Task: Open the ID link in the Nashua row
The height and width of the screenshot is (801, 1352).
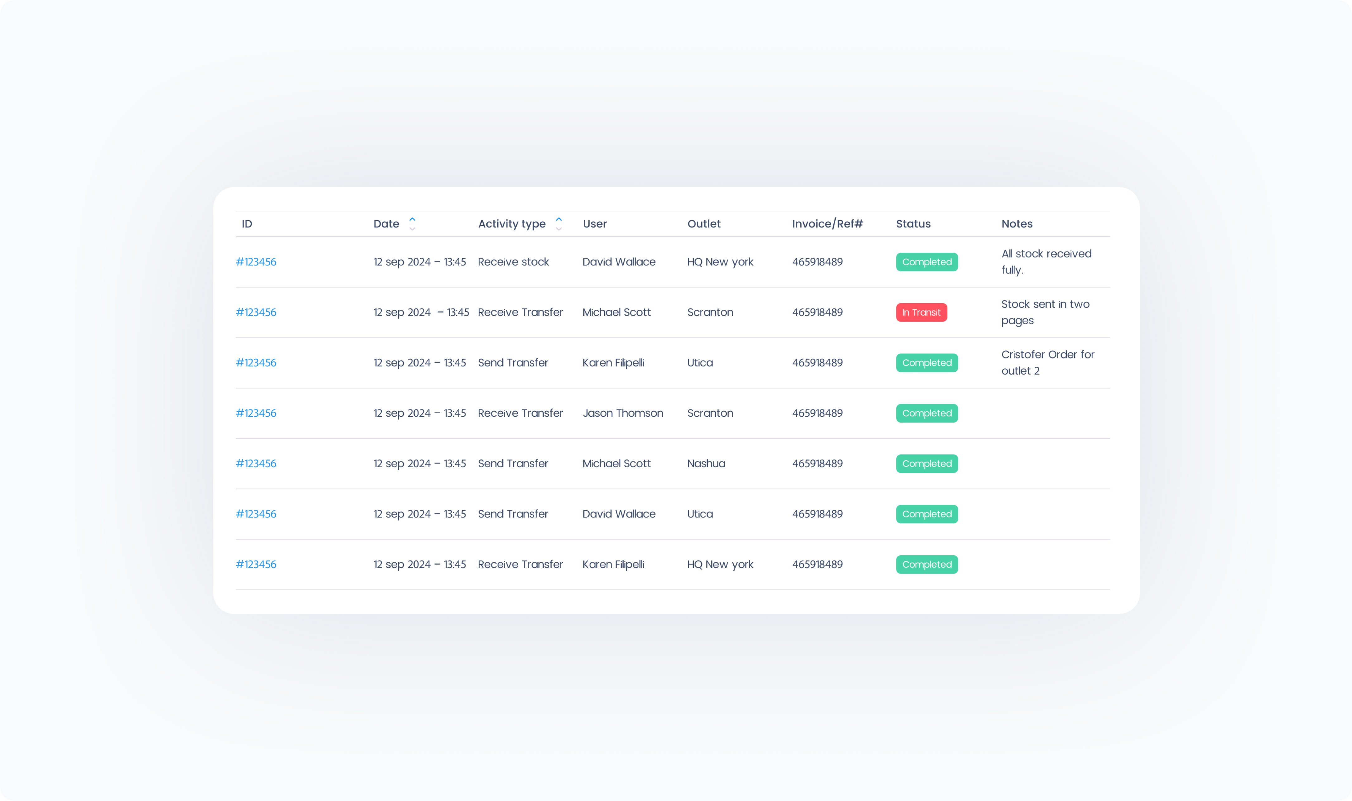Action: [x=256, y=464]
